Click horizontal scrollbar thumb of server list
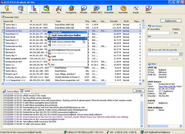Image resolution: width=185 pixels, height=134 pixels. (55, 84)
